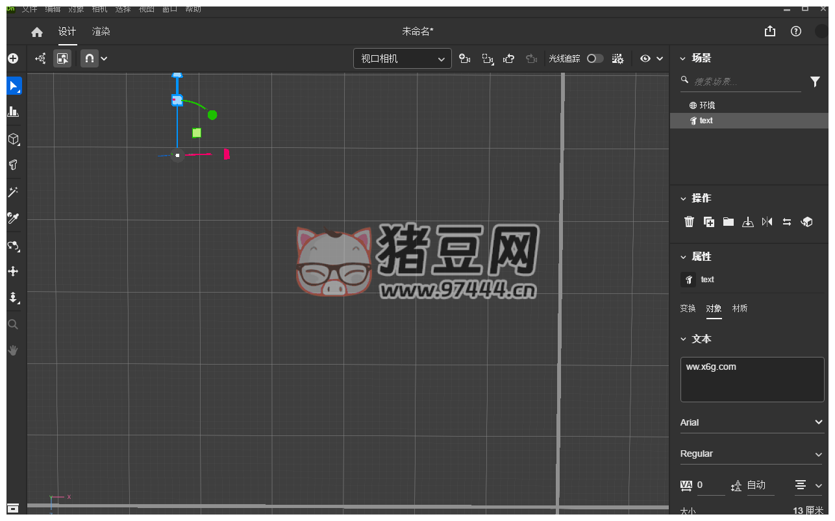The height and width of the screenshot is (521, 835).
Task: Open the render settings gear icon
Action: pos(617,58)
